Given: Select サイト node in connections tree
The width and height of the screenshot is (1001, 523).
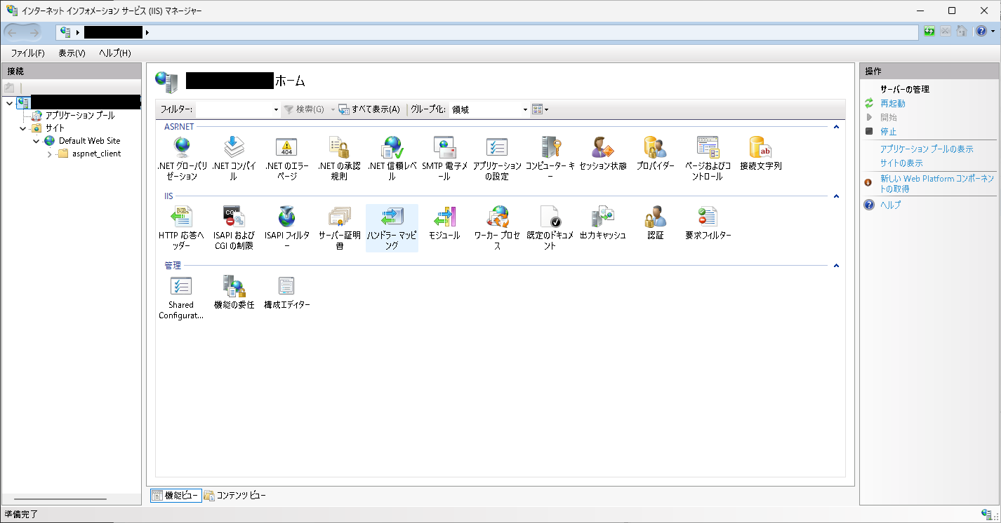Looking at the screenshot, I should (x=55, y=128).
